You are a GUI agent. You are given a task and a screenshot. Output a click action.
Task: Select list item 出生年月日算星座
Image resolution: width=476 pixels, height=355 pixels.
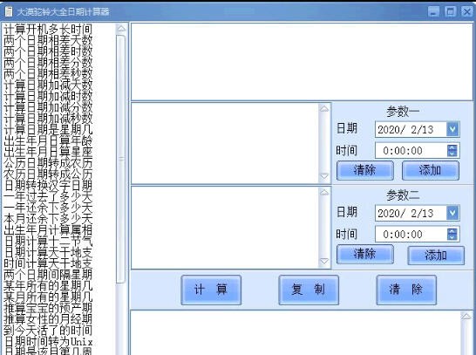click(48, 153)
